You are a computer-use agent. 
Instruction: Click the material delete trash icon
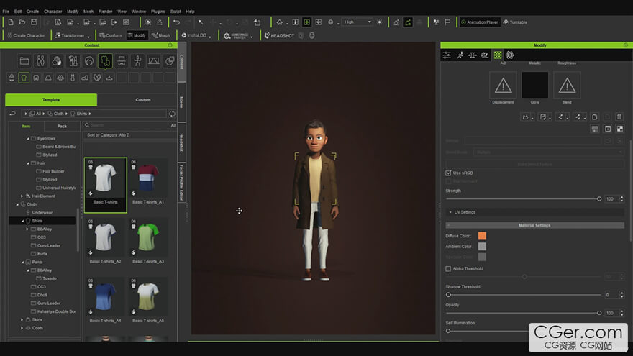(619, 117)
